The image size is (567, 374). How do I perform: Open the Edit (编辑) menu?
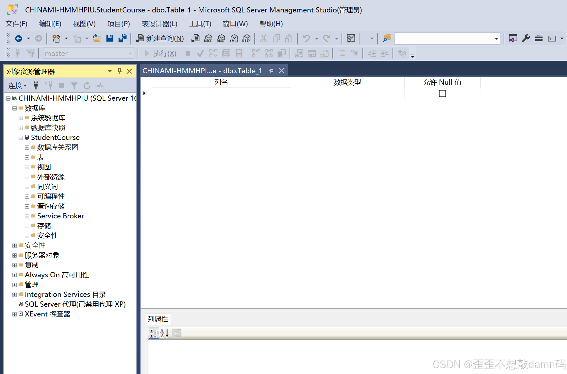tap(50, 24)
